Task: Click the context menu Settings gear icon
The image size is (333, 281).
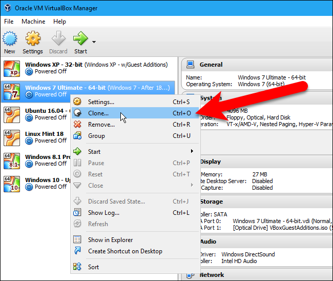Action: 77,102
